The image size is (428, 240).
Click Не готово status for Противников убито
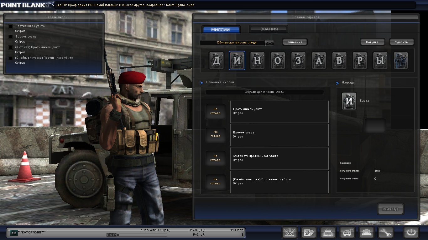click(215, 111)
